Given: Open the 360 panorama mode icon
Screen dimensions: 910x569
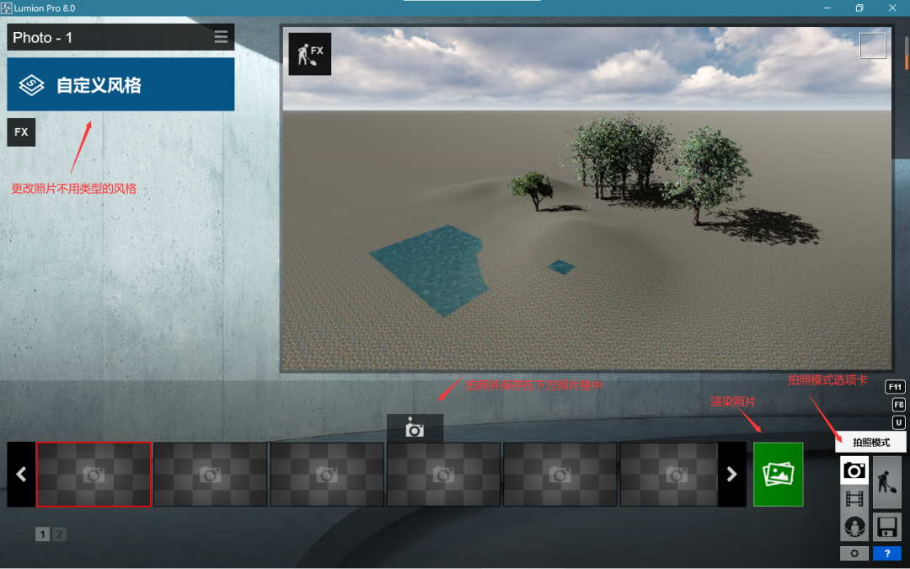Looking at the screenshot, I should pos(854,527).
